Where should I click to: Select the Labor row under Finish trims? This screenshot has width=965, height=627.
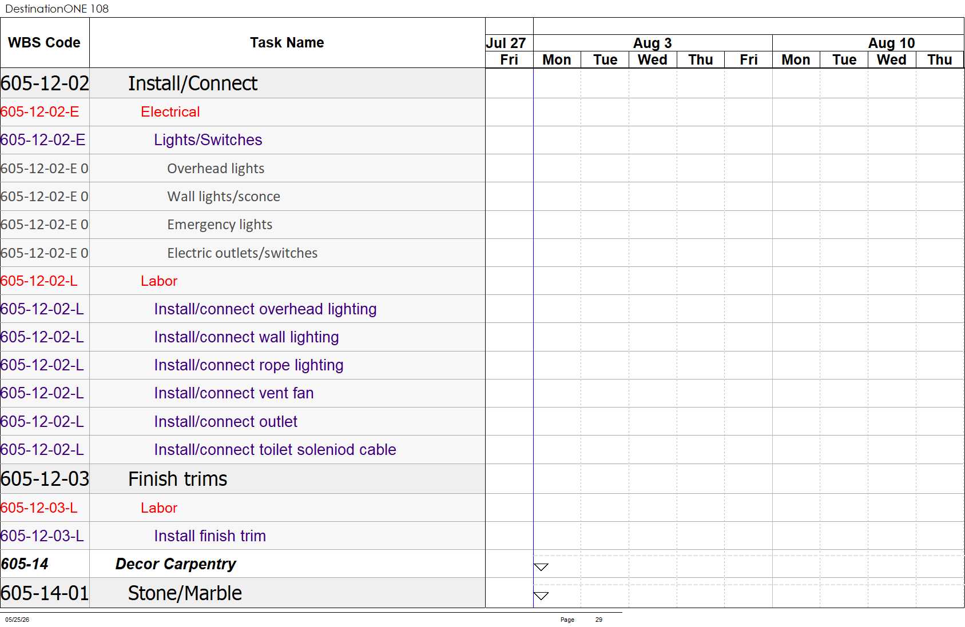point(243,508)
